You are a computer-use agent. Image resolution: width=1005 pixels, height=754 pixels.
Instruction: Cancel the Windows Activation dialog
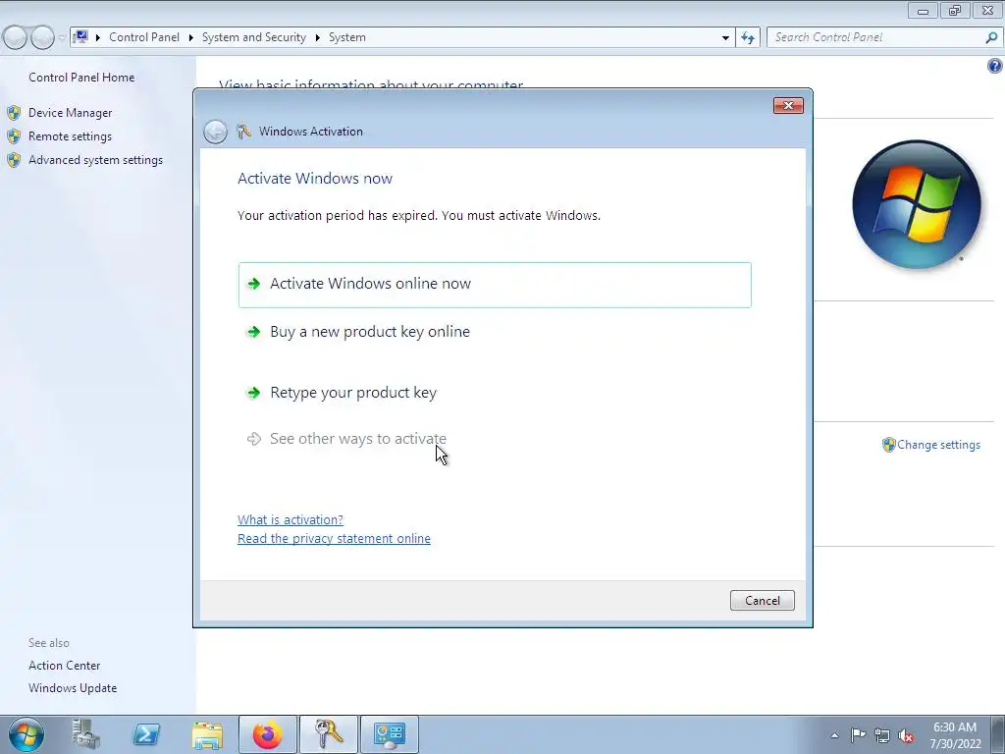pyautogui.click(x=762, y=600)
